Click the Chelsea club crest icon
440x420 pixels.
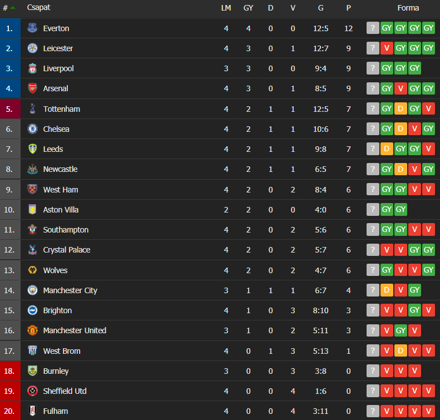33,129
